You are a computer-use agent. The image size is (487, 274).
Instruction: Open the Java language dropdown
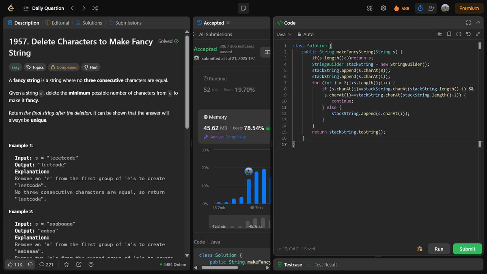(x=284, y=34)
